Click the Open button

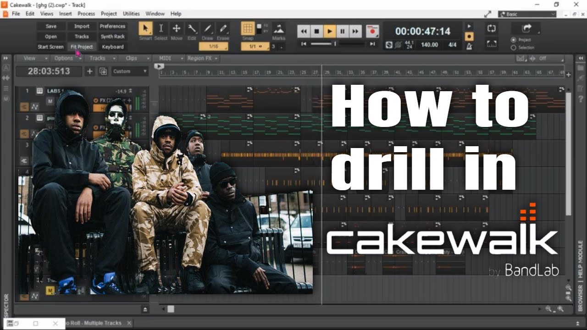point(51,37)
